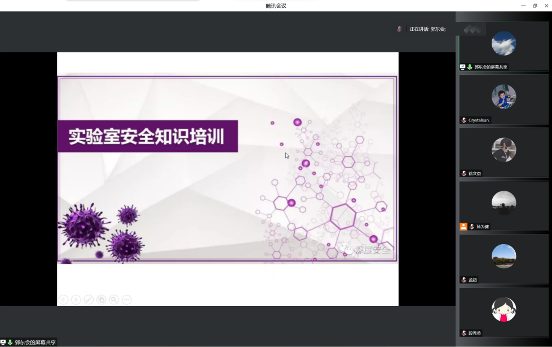Click the magnifier zoom icon

pyautogui.click(x=114, y=300)
